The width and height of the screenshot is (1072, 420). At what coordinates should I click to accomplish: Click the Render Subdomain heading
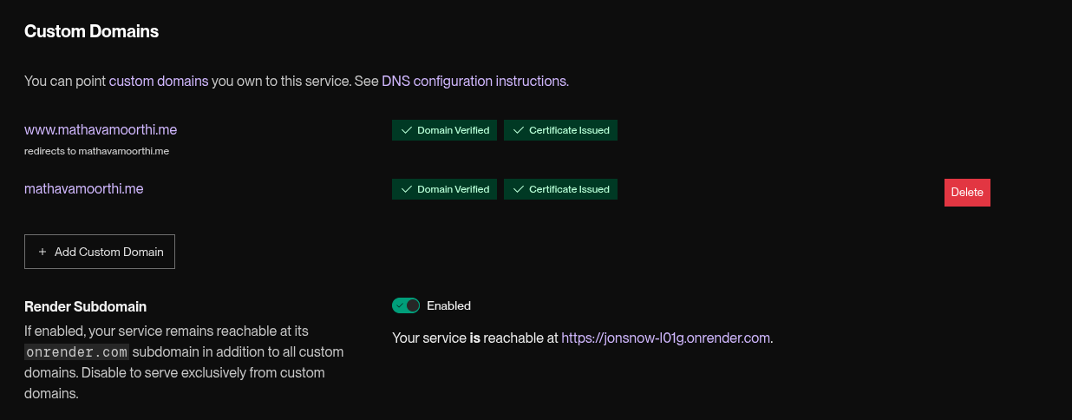pyautogui.click(x=85, y=306)
